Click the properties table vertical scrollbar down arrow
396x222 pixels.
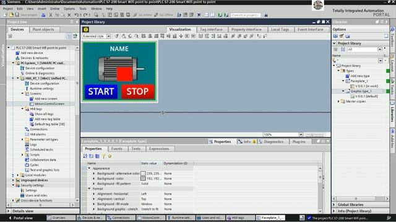coord(320,211)
